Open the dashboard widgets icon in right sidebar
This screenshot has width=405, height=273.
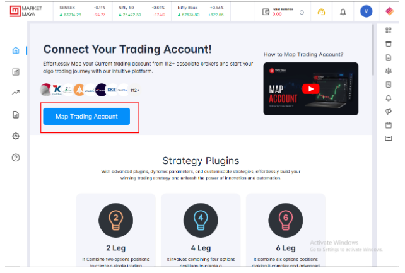click(388, 30)
